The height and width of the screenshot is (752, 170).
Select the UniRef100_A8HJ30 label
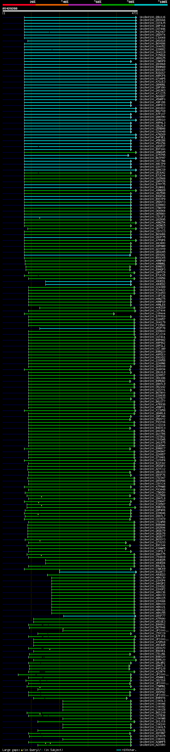(152, 578)
